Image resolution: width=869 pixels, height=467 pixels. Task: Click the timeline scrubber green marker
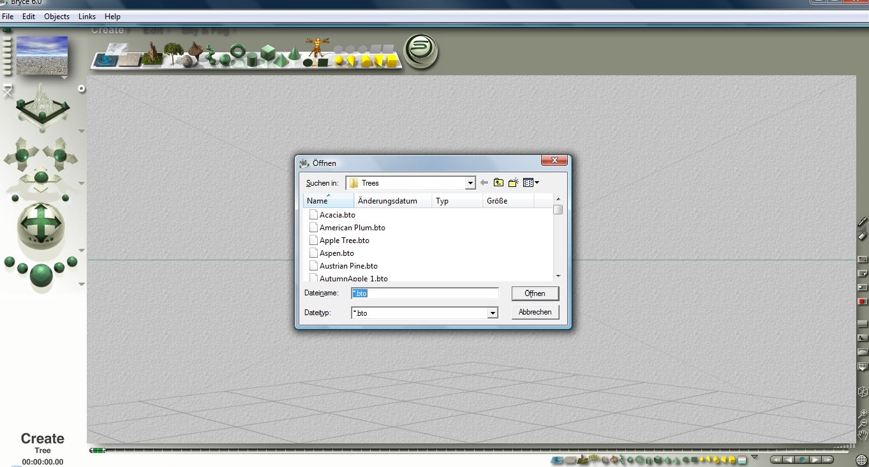97,450
